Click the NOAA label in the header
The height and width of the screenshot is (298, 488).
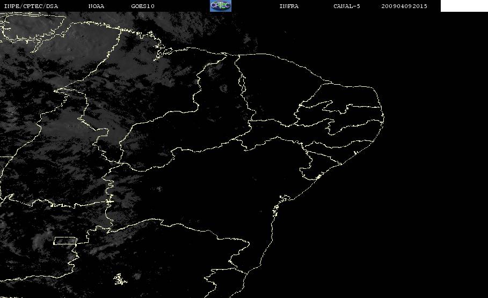point(97,6)
